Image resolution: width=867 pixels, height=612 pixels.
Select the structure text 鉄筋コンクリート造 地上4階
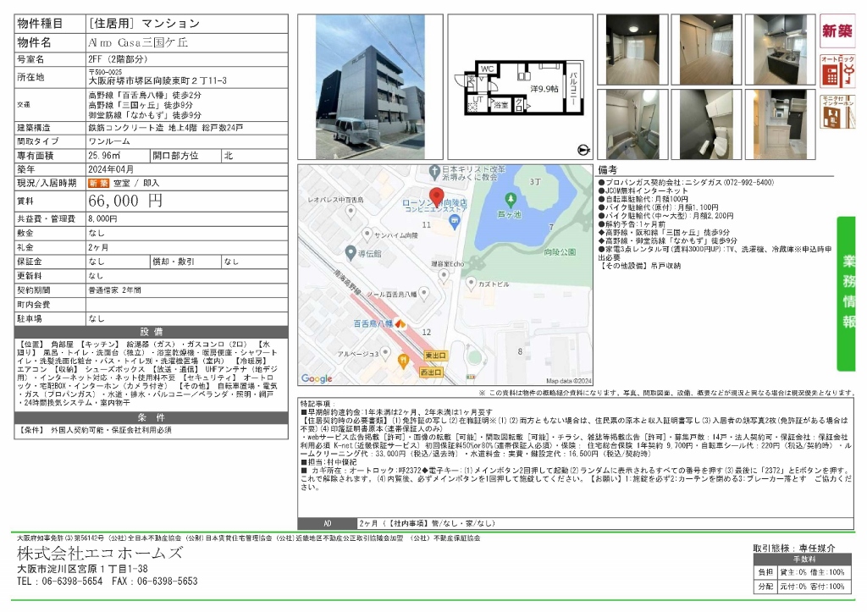pyautogui.click(x=143, y=128)
